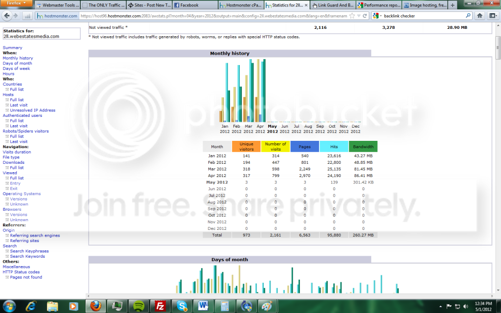Close the Statistics for 2ll tab
Viewport: 501px width, 313px height.
pyautogui.click(x=306, y=5)
